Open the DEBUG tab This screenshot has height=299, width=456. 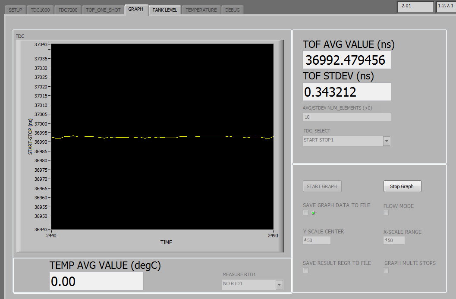(x=233, y=10)
